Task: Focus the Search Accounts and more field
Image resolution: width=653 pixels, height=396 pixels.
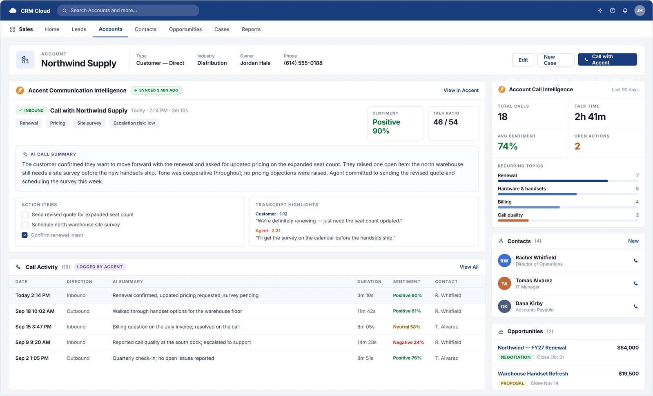Action: (128, 11)
